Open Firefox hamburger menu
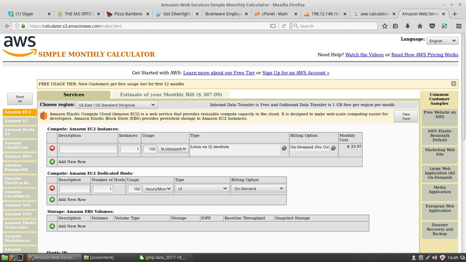The height and width of the screenshot is (262, 466). [459, 26]
